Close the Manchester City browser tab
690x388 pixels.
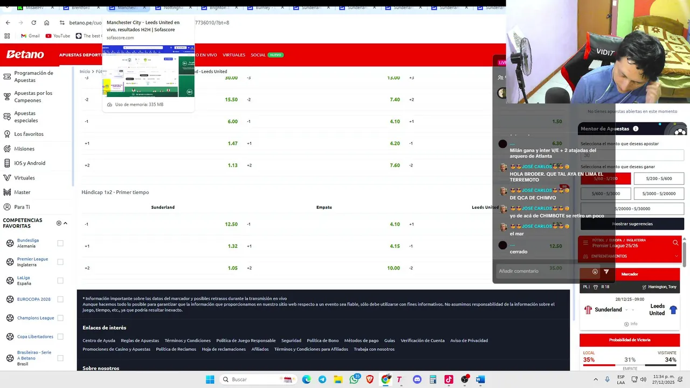click(x=144, y=8)
